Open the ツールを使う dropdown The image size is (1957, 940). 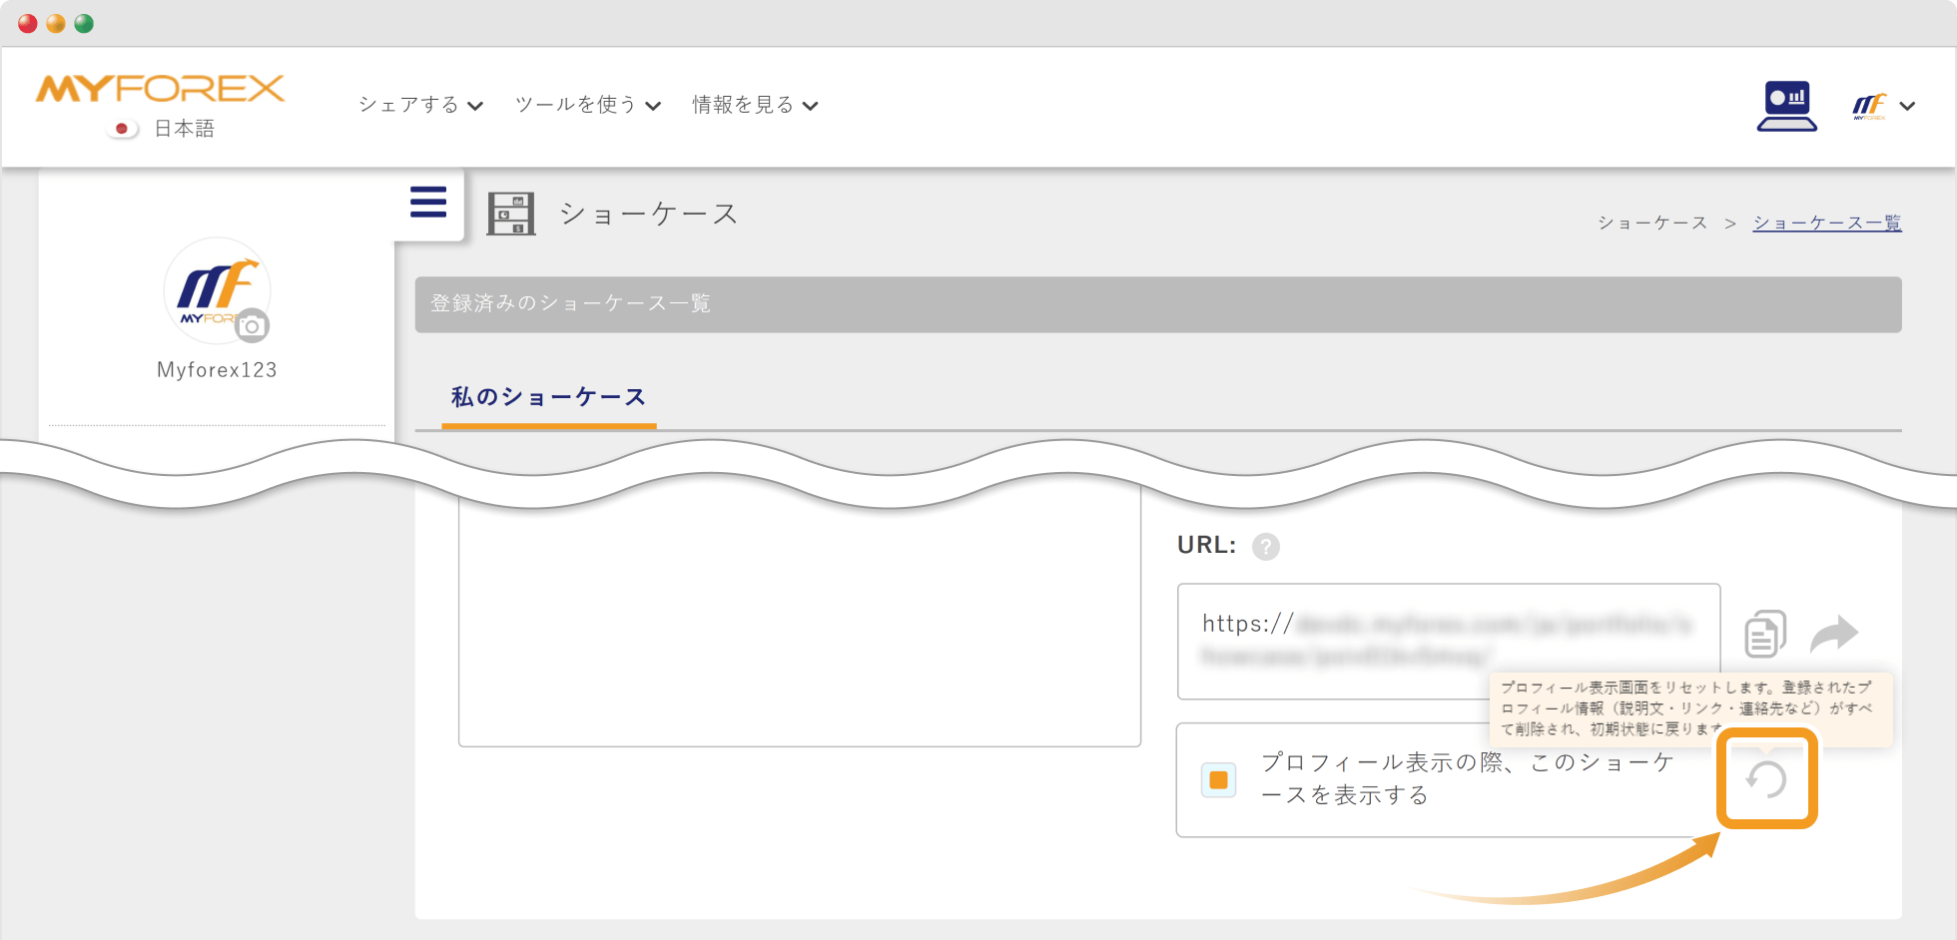point(574,104)
